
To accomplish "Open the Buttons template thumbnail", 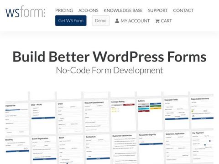I will [150, 114].
